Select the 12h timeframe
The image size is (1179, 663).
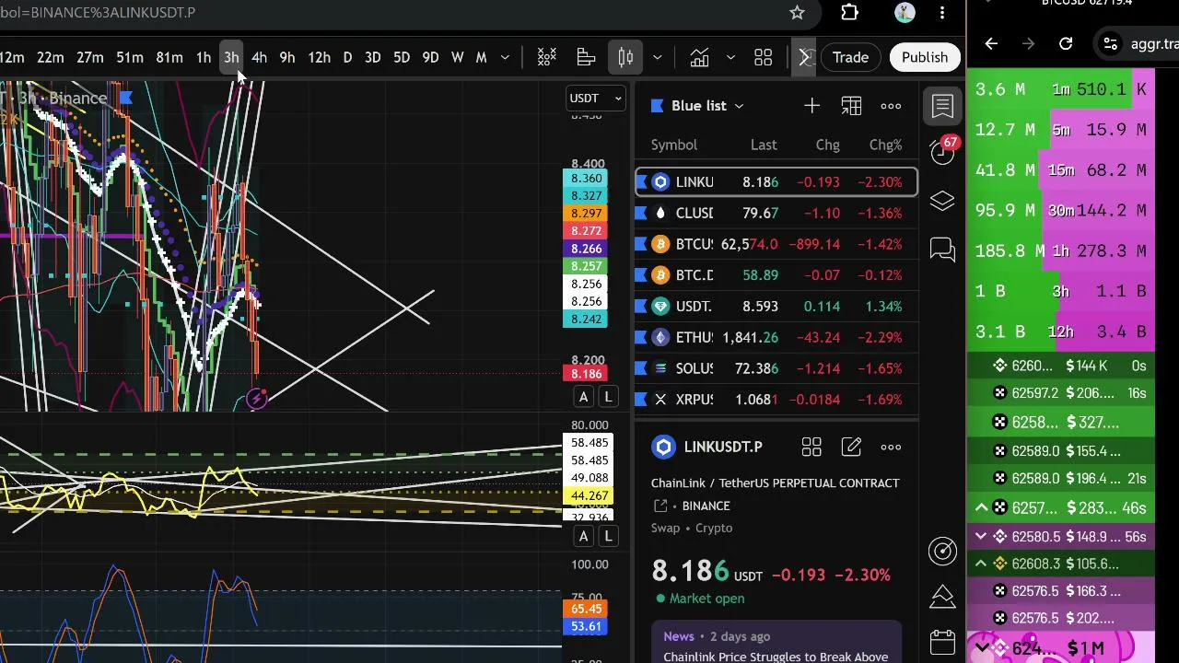(x=319, y=58)
